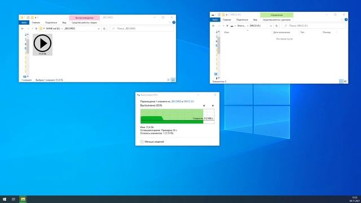The width and height of the screenshot is (361, 203).
Task: Switch ORICO window to large icons view
Action: click(x=345, y=81)
